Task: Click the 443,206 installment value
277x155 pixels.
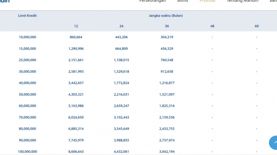Action: 121,37
